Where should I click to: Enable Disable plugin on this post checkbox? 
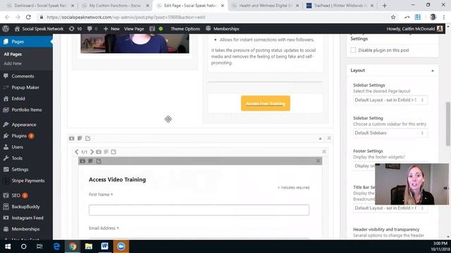click(353, 50)
